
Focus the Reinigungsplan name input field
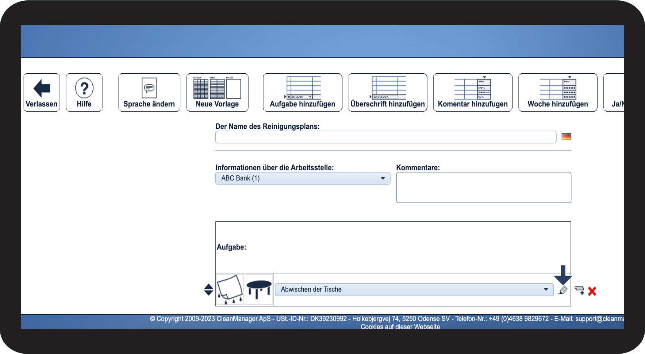(386, 137)
